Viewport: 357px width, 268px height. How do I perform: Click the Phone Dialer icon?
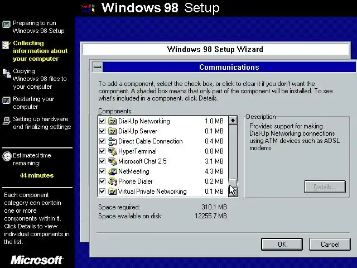tap(112, 181)
